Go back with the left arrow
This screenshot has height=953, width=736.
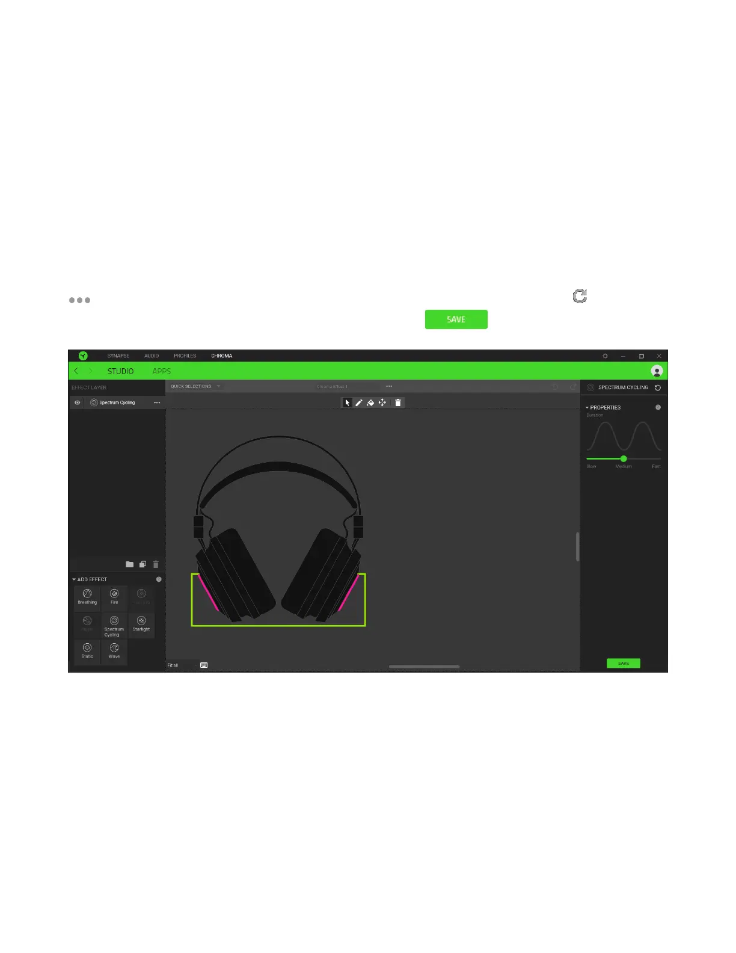pos(76,371)
